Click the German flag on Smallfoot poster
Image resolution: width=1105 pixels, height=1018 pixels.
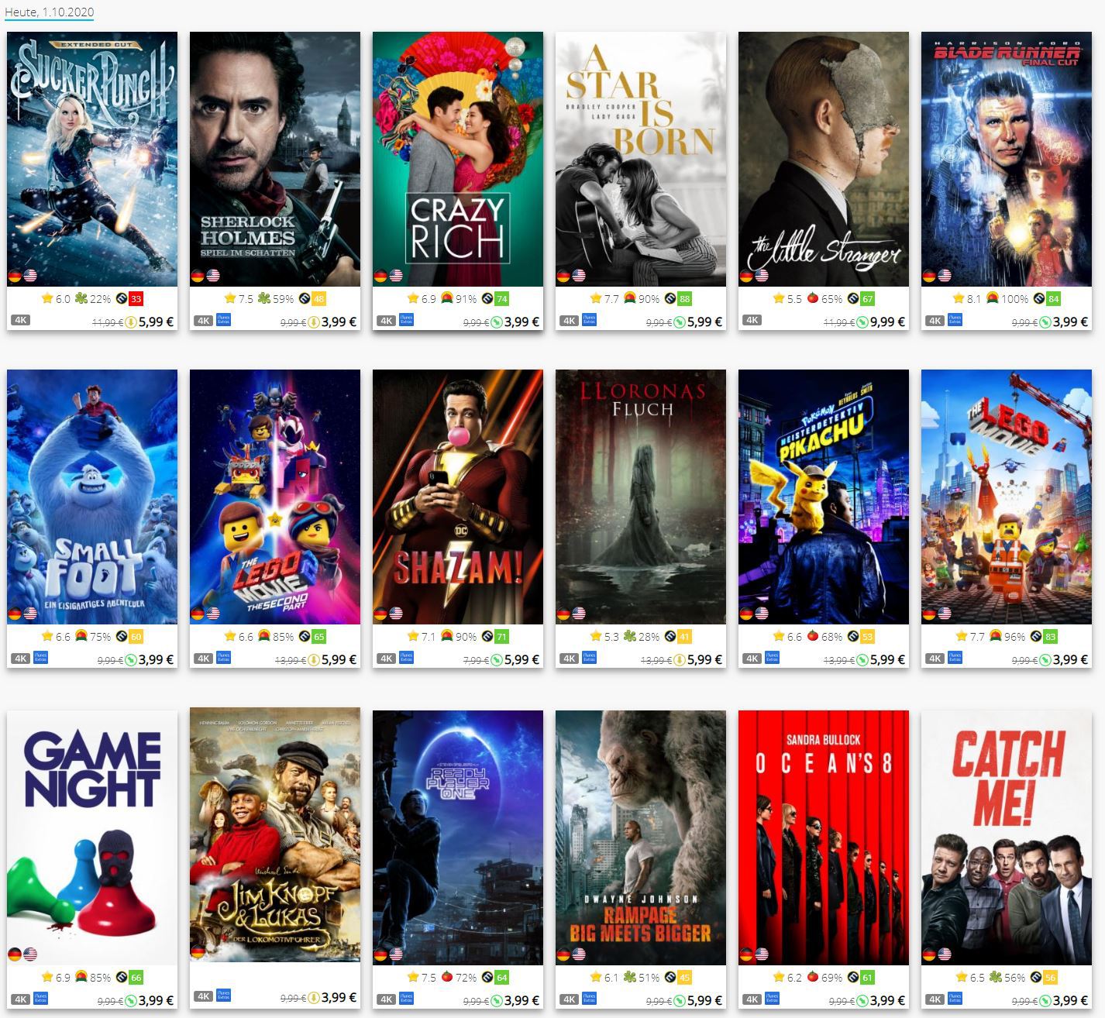[15, 614]
